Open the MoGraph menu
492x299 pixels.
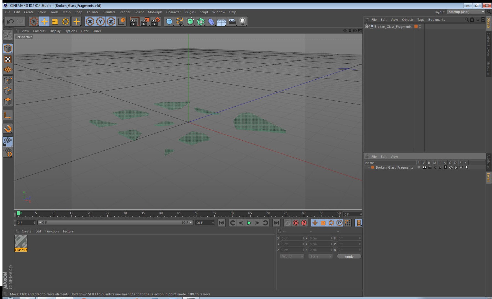click(x=155, y=12)
